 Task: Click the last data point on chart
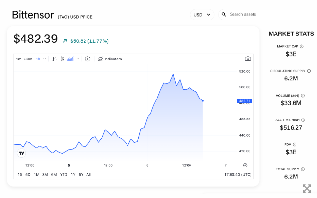[x=203, y=101]
